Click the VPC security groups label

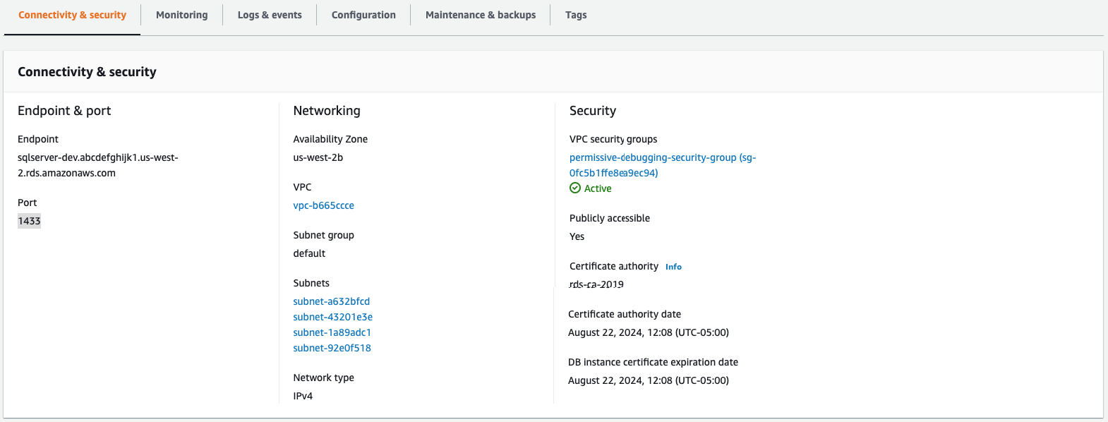coord(613,139)
